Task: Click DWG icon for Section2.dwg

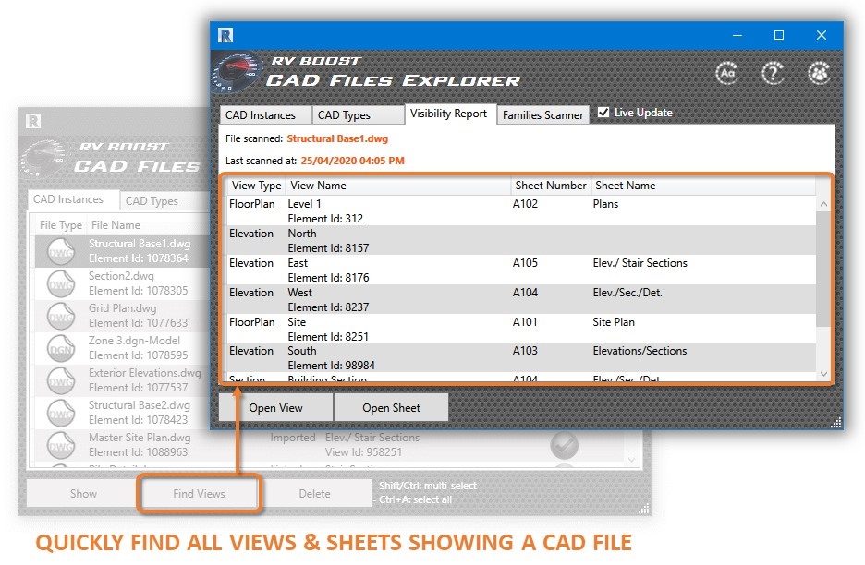Action: click(x=61, y=283)
